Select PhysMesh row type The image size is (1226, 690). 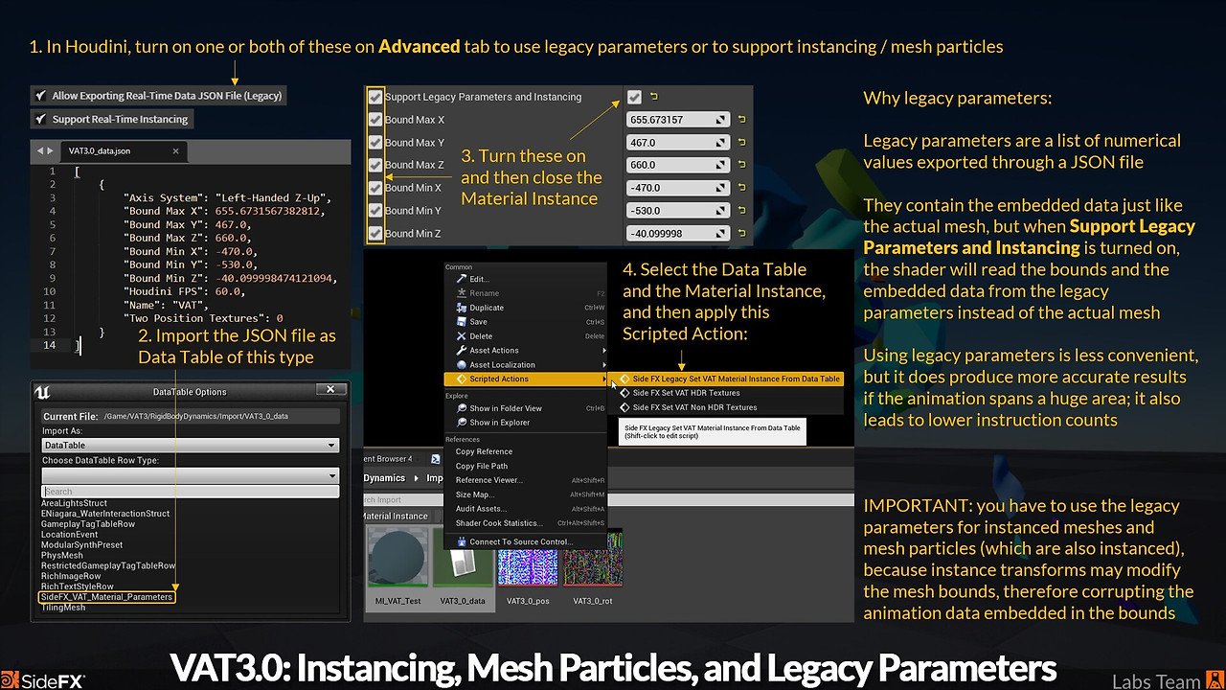[62, 555]
